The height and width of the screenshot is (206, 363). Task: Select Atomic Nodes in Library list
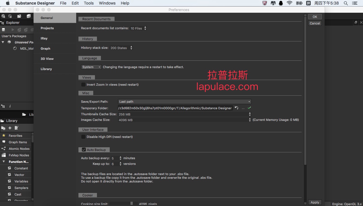(19, 149)
